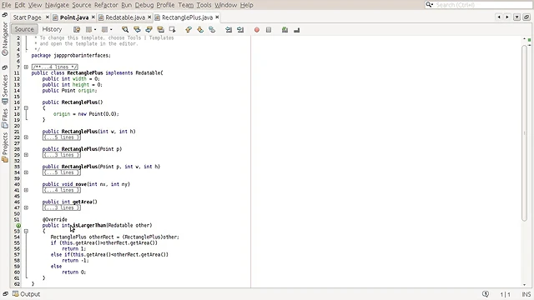
Task: Open the Output panel
Action: tap(27, 294)
